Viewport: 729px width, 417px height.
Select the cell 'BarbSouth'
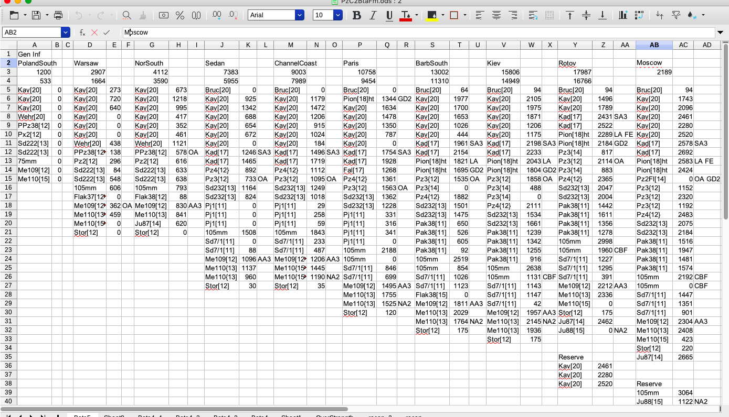coord(432,63)
